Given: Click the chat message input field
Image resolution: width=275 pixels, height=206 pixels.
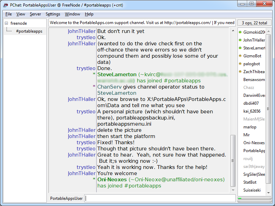Looking at the screenshot, I should [x=160, y=198].
